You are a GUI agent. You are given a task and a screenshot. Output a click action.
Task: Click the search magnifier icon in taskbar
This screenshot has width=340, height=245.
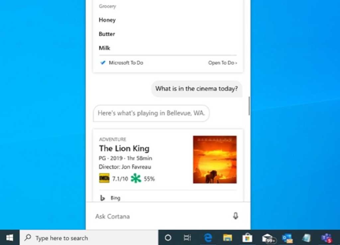click(28, 238)
